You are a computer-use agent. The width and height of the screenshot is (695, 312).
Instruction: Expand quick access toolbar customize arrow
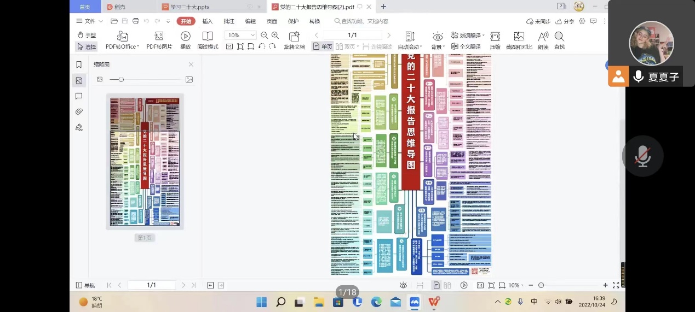click(168, 21)
